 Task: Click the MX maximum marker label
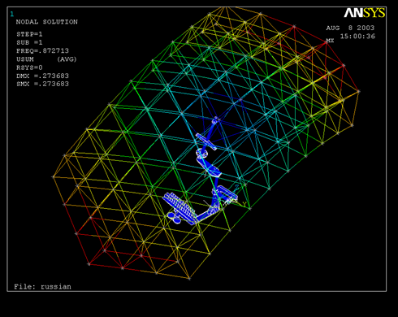330,41
